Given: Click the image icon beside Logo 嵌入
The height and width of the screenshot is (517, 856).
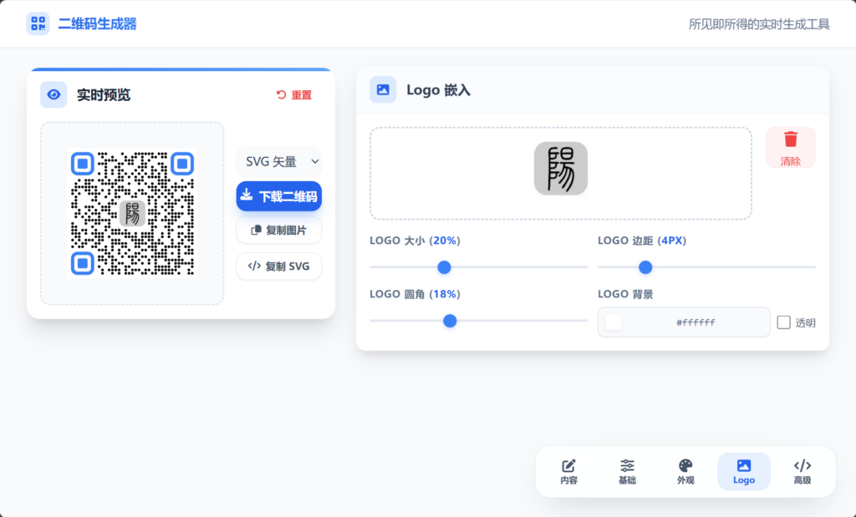Looking at the screenshot, I should tap(383, 90).
